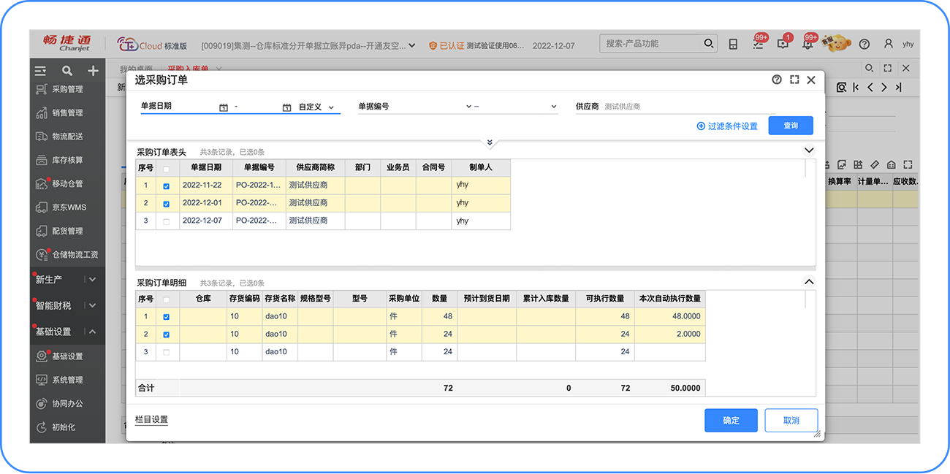The width and height of the screenshot is (950, 474).
Task: Click the calculator icon in the top toolbar
Action: point(733,45)
